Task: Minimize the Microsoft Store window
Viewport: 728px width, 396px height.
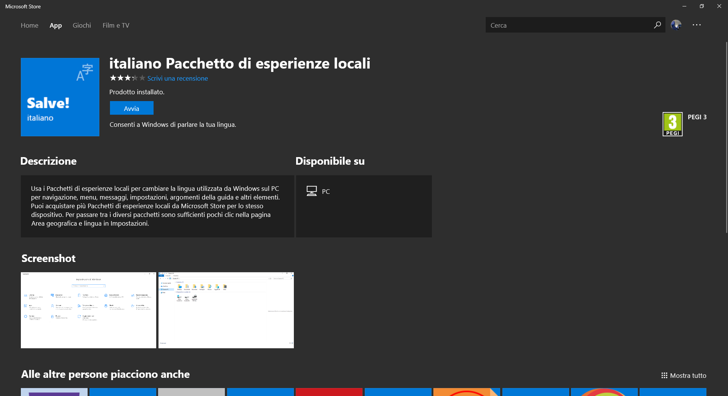Action: [x=684, y=6]
